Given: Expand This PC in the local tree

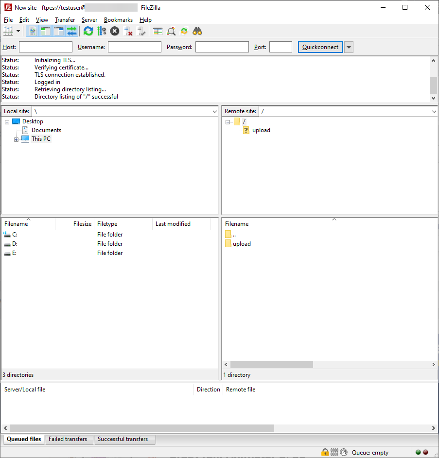Looking at the screenshot, I should pos(15,138).
